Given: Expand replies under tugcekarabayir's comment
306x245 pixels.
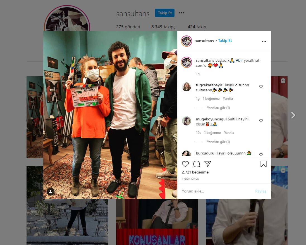Looking at the screenshot, I should [x=218, y=108].
